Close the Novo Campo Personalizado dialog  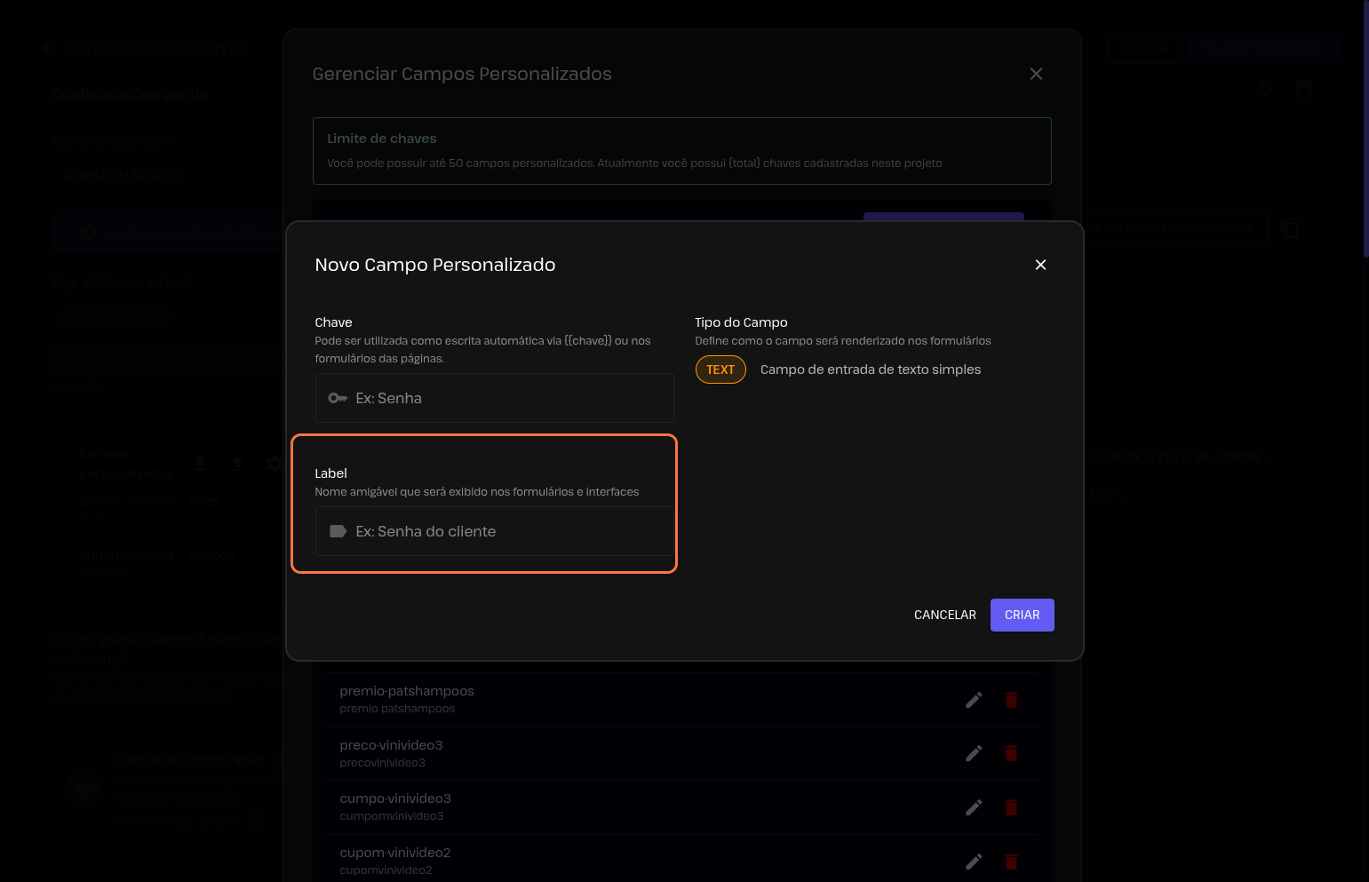[x=1040, y=265]
